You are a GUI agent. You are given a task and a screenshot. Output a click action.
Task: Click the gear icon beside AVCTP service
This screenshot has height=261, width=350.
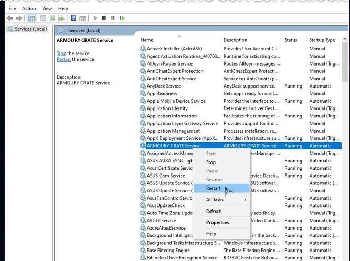[x=143, y=220]
